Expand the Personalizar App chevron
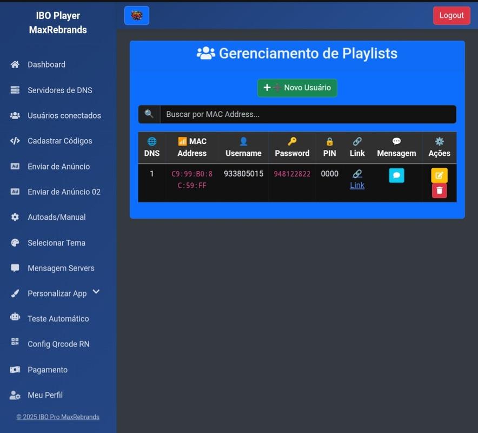 pos(96,292)
